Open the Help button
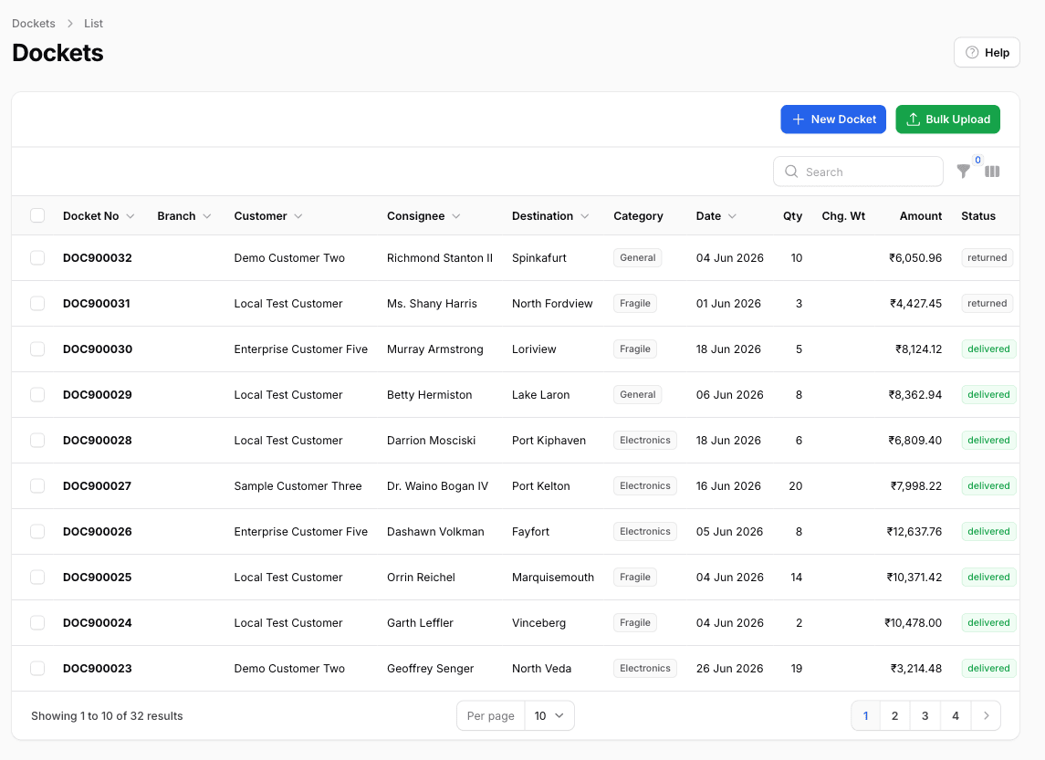Image resolution: width=1045 pixels, height=760 pixels. (x=987, y=53)
